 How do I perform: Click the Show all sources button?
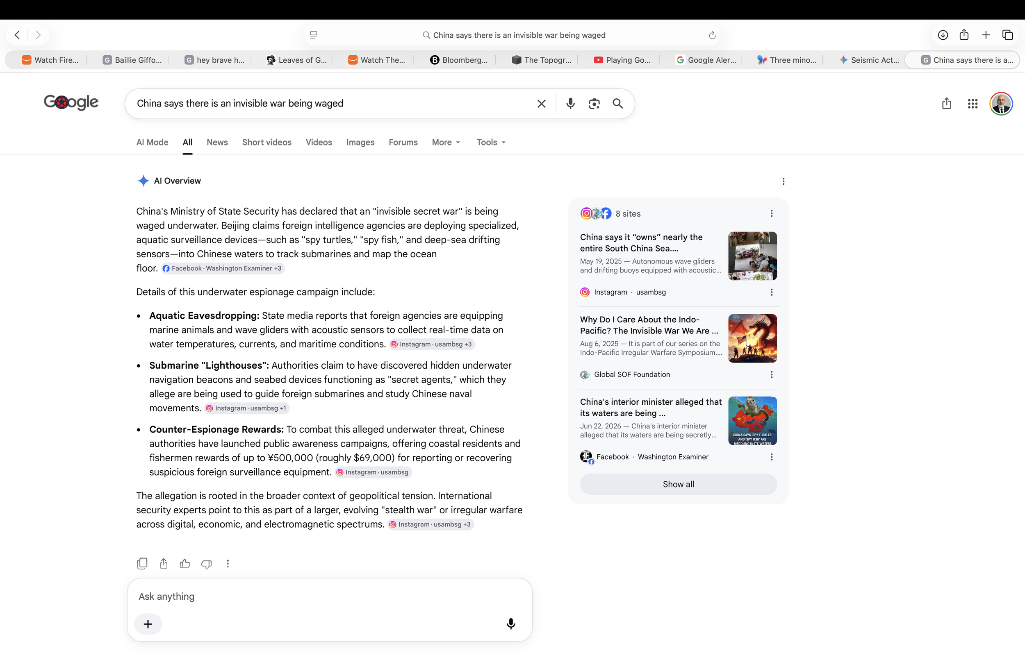(x=678, y=485)
